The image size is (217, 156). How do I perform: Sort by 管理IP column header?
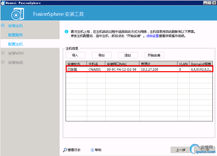pyautogui.click(x=158, y=63)
